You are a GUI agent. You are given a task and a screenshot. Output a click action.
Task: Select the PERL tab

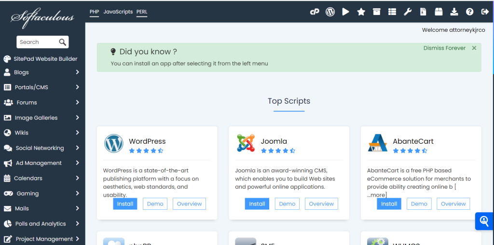[x=142, y=12]
